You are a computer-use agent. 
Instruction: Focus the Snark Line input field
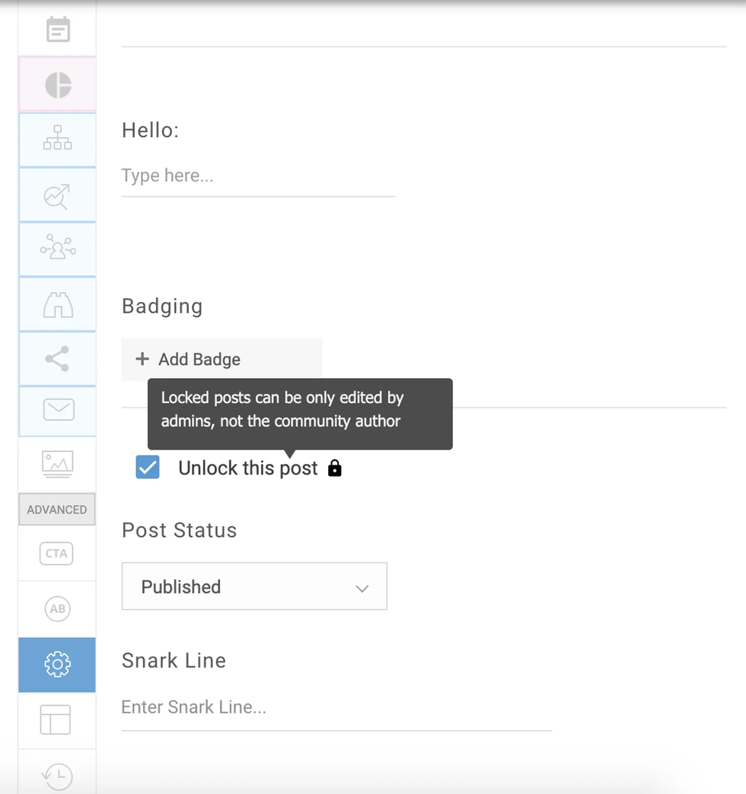[336, 707]
